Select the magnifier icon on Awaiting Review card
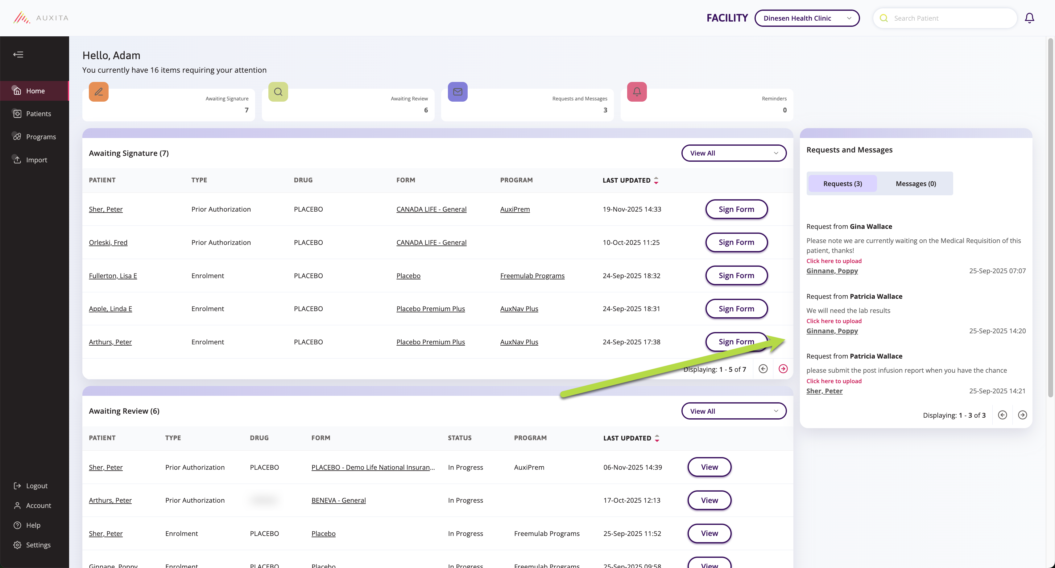 [278, 91]
